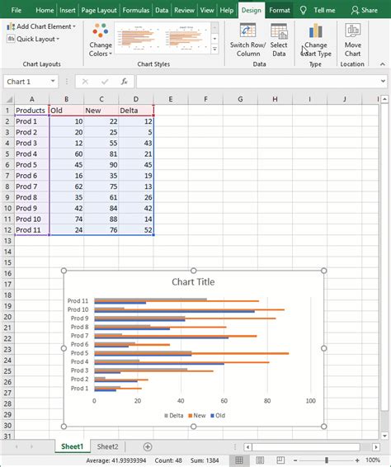Click Enter checkmark in formula bar

click(x=105, y=82)
